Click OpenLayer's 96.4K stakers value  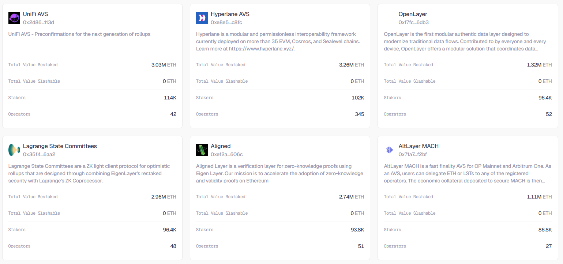[x=545, y=98]
